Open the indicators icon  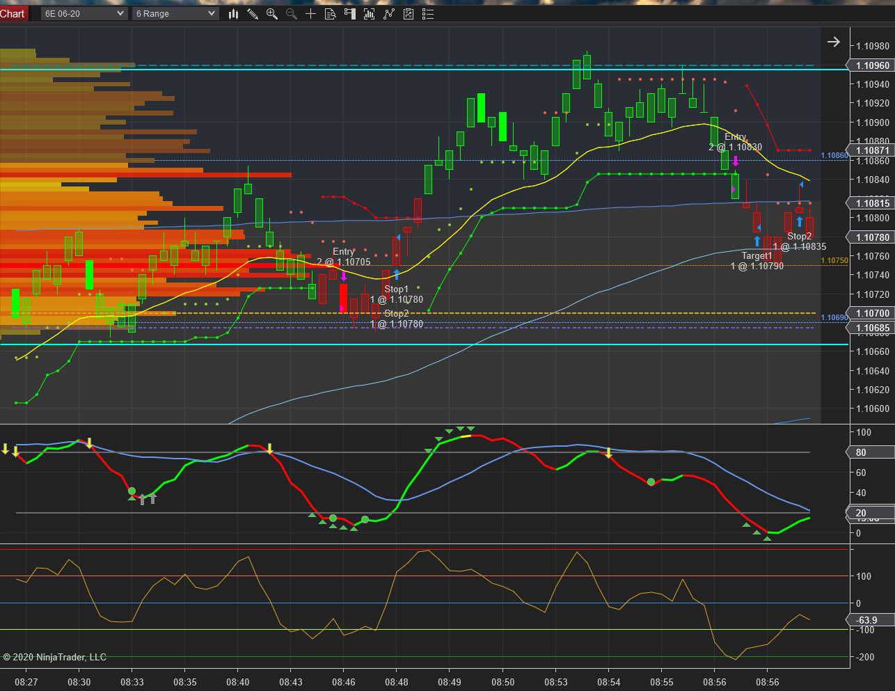370,13
